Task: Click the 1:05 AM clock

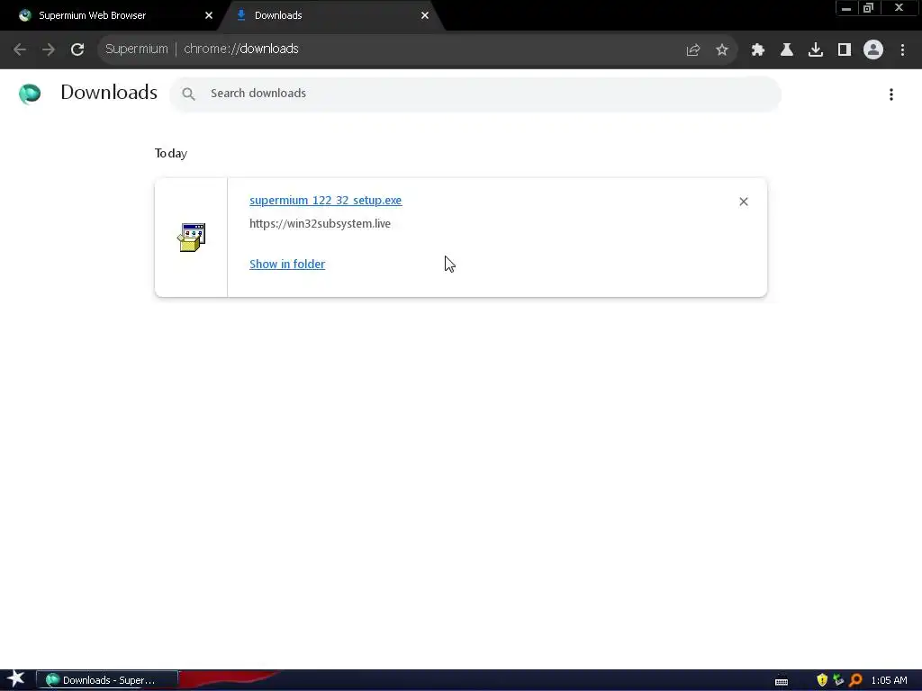Action: click(889, 680)
